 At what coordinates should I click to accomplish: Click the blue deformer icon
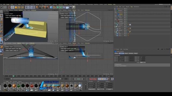coord(64,7)
